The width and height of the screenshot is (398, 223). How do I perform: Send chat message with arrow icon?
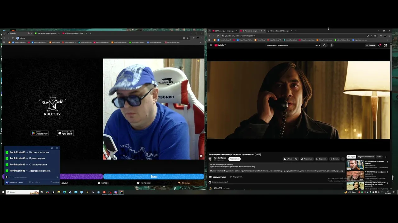click(57, 177)
